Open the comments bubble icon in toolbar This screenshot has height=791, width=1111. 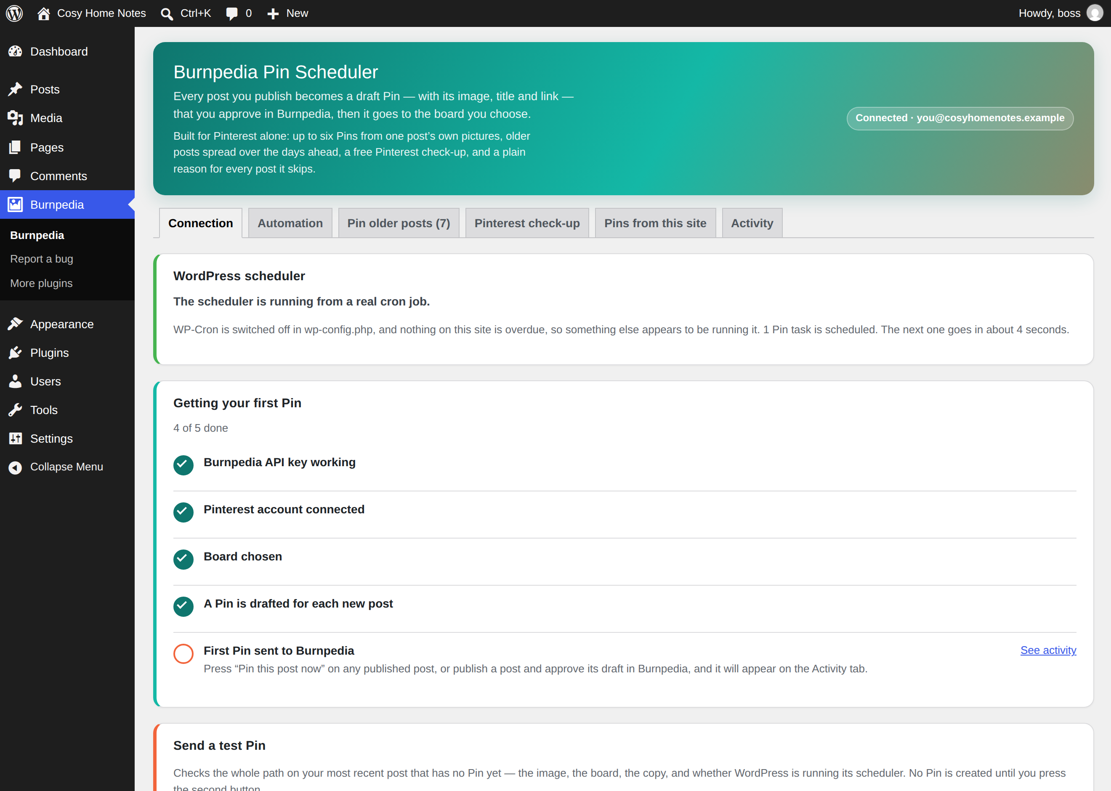pos(232,13)
